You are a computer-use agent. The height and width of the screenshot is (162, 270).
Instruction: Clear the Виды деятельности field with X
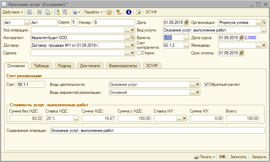tap(198, 84)
